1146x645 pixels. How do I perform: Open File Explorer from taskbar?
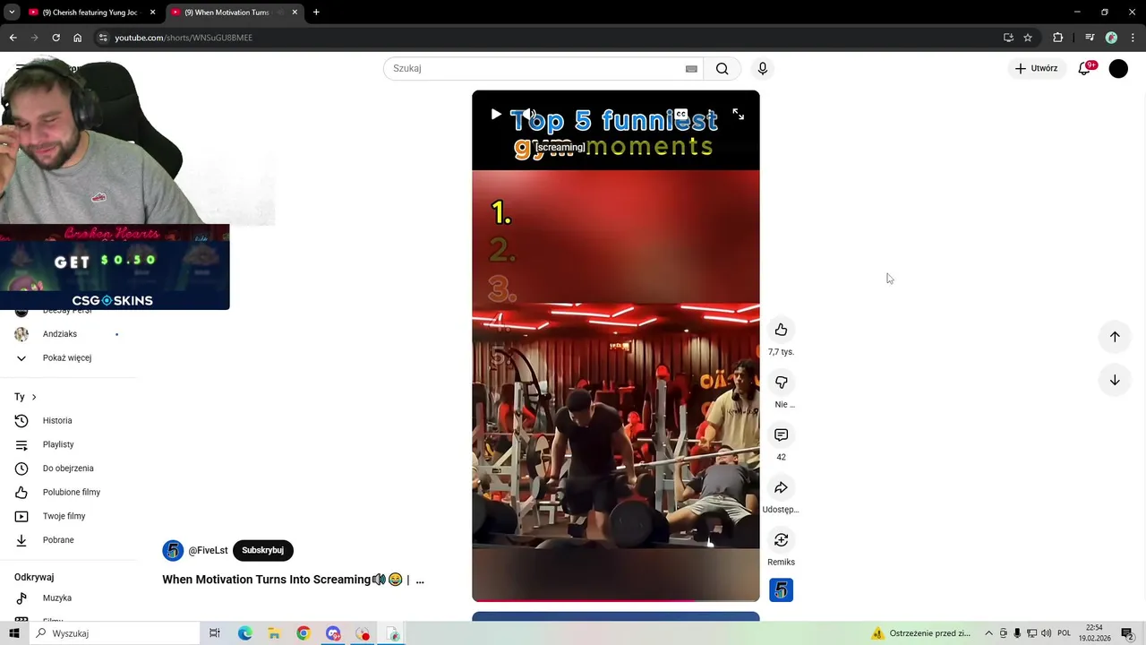click(274, 633)
